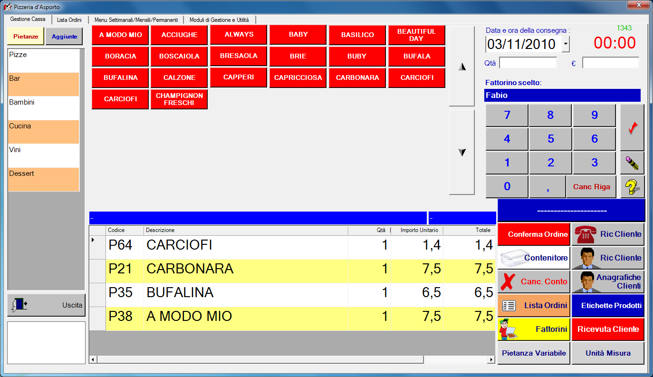This screenshot has width=653, height=377.
Task: Click the order grid right scroll arrow
Action: 492,359
